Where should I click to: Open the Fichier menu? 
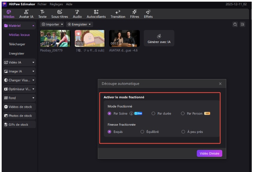[x=42, y=4]
